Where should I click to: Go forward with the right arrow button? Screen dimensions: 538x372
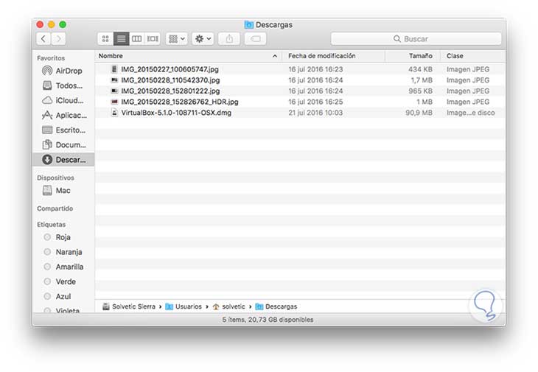coord(58,39)
